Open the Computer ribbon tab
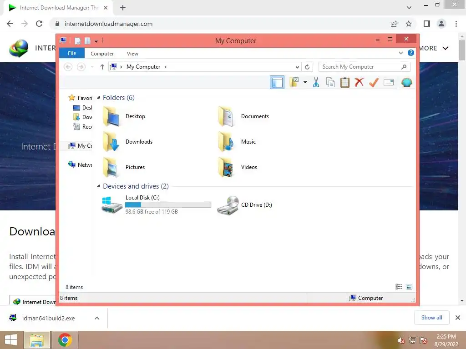This screenshot has width=466, height=349. (x=102, y=54)
